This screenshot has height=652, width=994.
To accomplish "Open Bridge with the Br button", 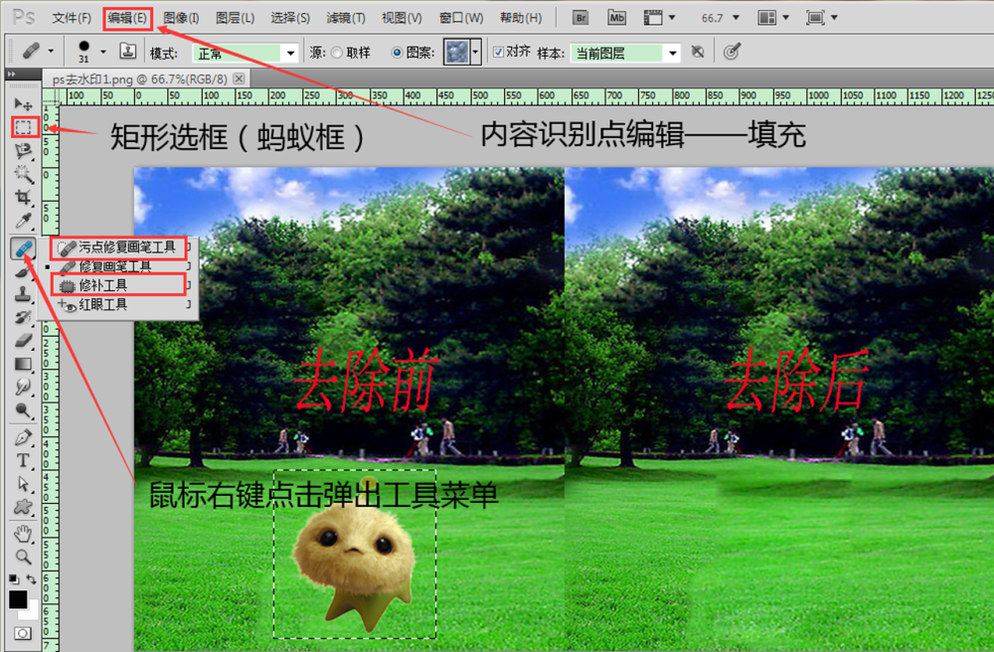I will (580, 17).
